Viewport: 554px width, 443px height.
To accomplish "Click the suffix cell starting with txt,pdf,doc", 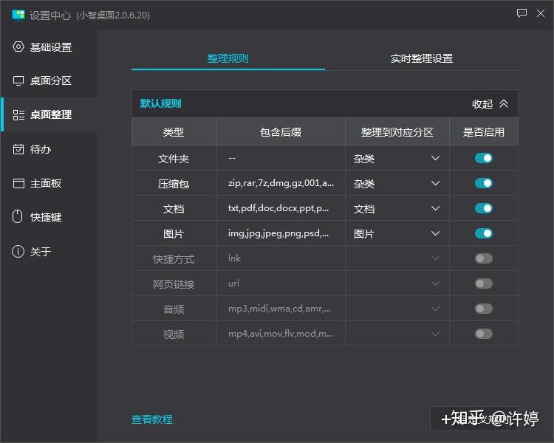I will tap(281, 208).
